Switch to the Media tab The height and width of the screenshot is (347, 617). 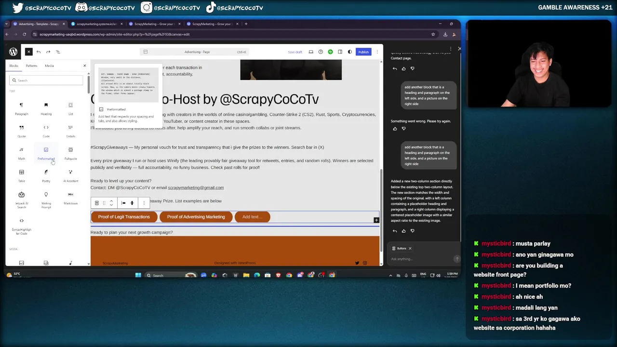49,66
